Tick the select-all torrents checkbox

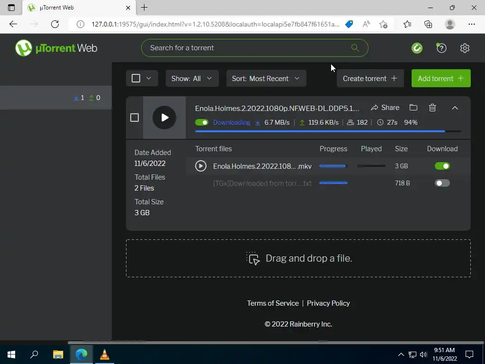[x=136, y=78]
